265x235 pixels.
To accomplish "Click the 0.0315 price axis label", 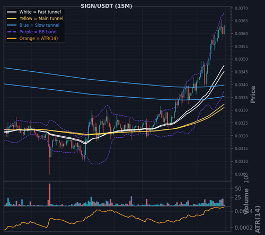I will 241,148.
